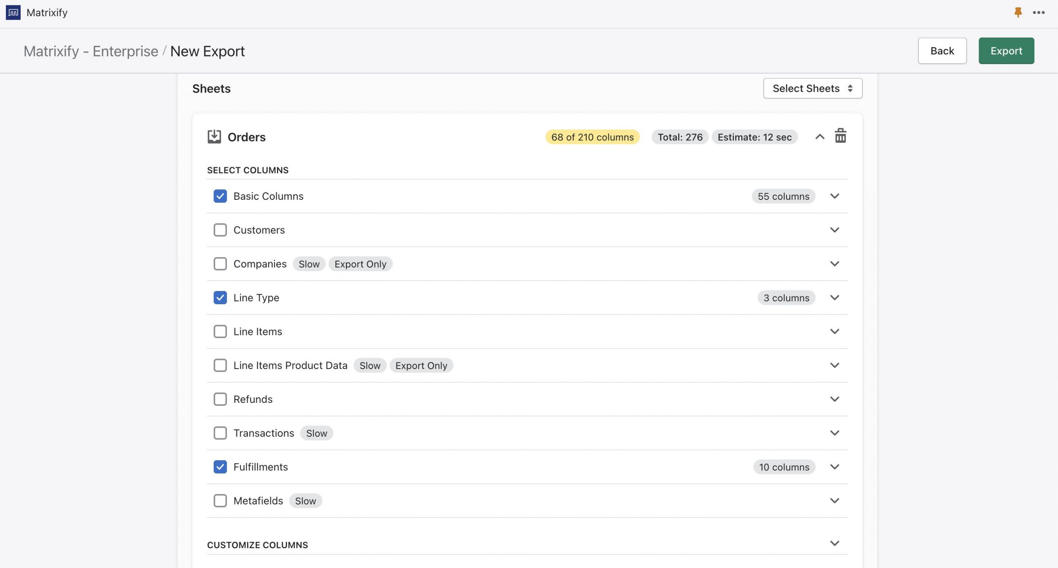Uncheck the Fulfillments checkbox
Screen dimensions: 1058x568
(x=220, y=467)
